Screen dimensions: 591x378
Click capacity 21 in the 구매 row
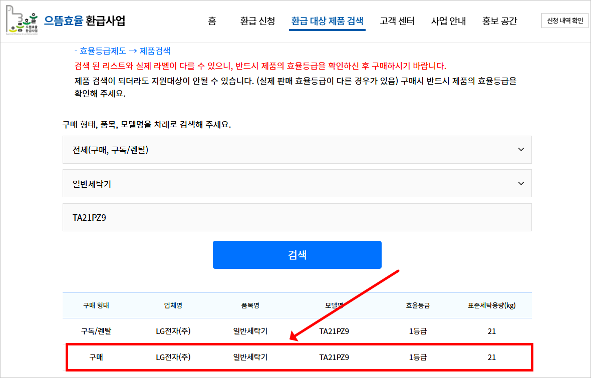tap(492, 357)
